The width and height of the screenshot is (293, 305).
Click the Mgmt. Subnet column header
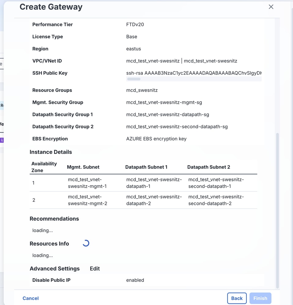point(83,167)
